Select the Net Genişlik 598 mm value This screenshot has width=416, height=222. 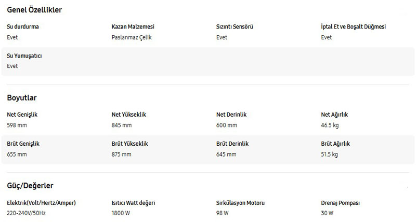click(x=17, y=125)
